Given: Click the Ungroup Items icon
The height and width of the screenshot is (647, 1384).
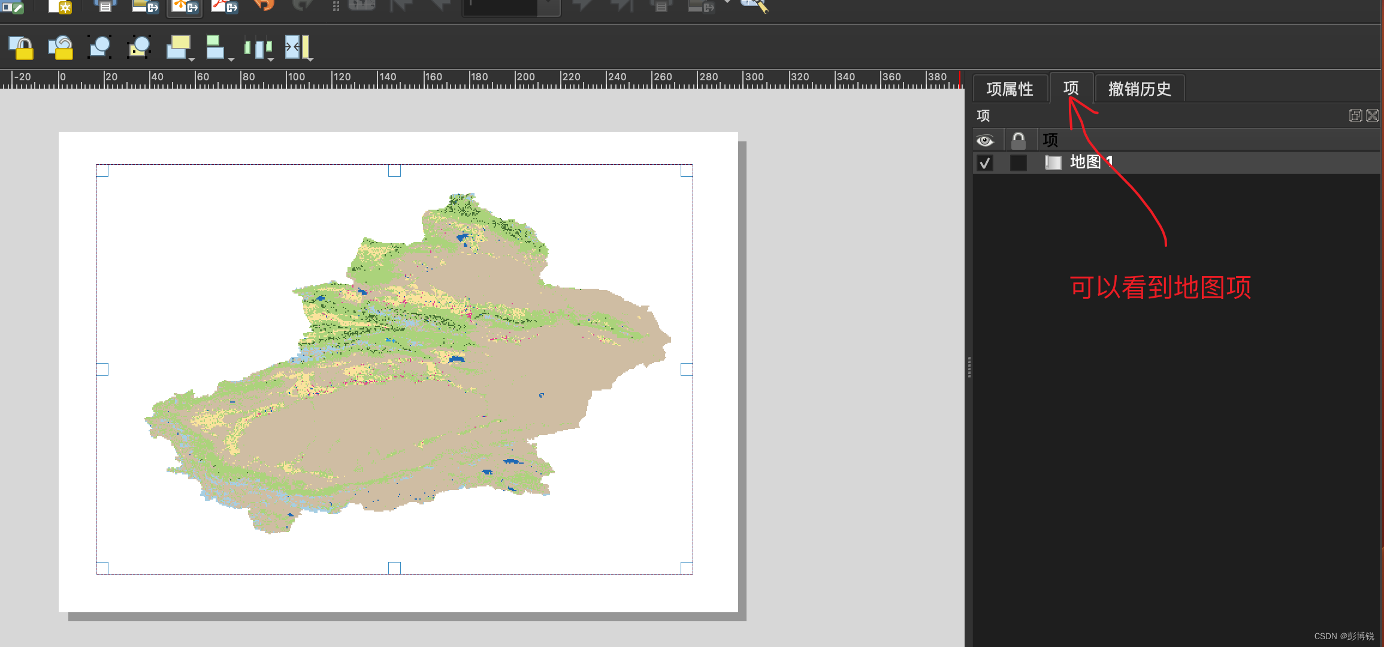Looking at the screenshot, I should [x=139, y=47].
